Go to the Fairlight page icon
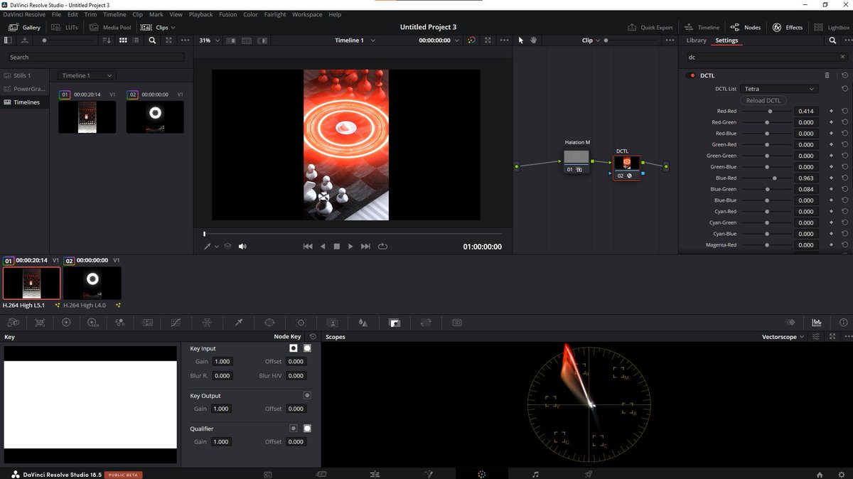 (x=535, y=474)
